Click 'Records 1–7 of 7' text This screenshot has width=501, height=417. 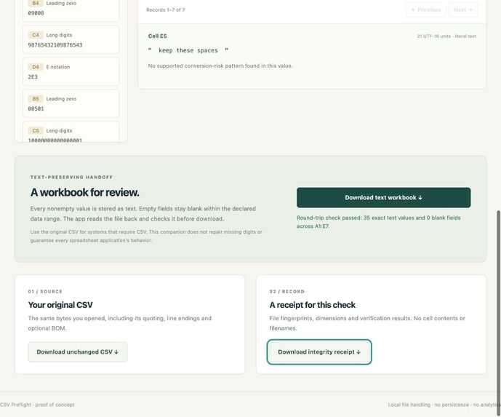click(166, 10)
